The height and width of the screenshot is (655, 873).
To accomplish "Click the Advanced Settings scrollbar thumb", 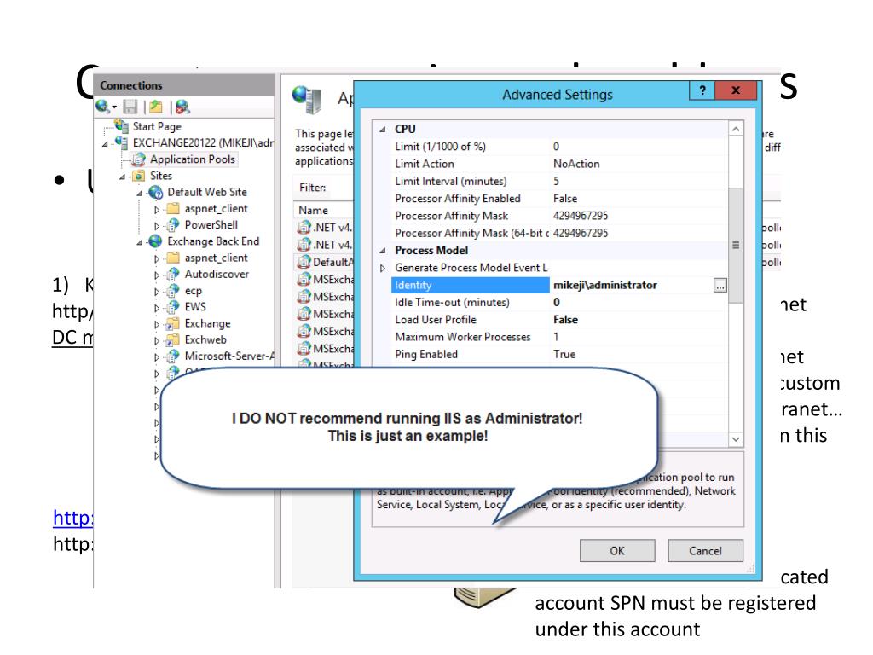I will click(x=736, y=245).
